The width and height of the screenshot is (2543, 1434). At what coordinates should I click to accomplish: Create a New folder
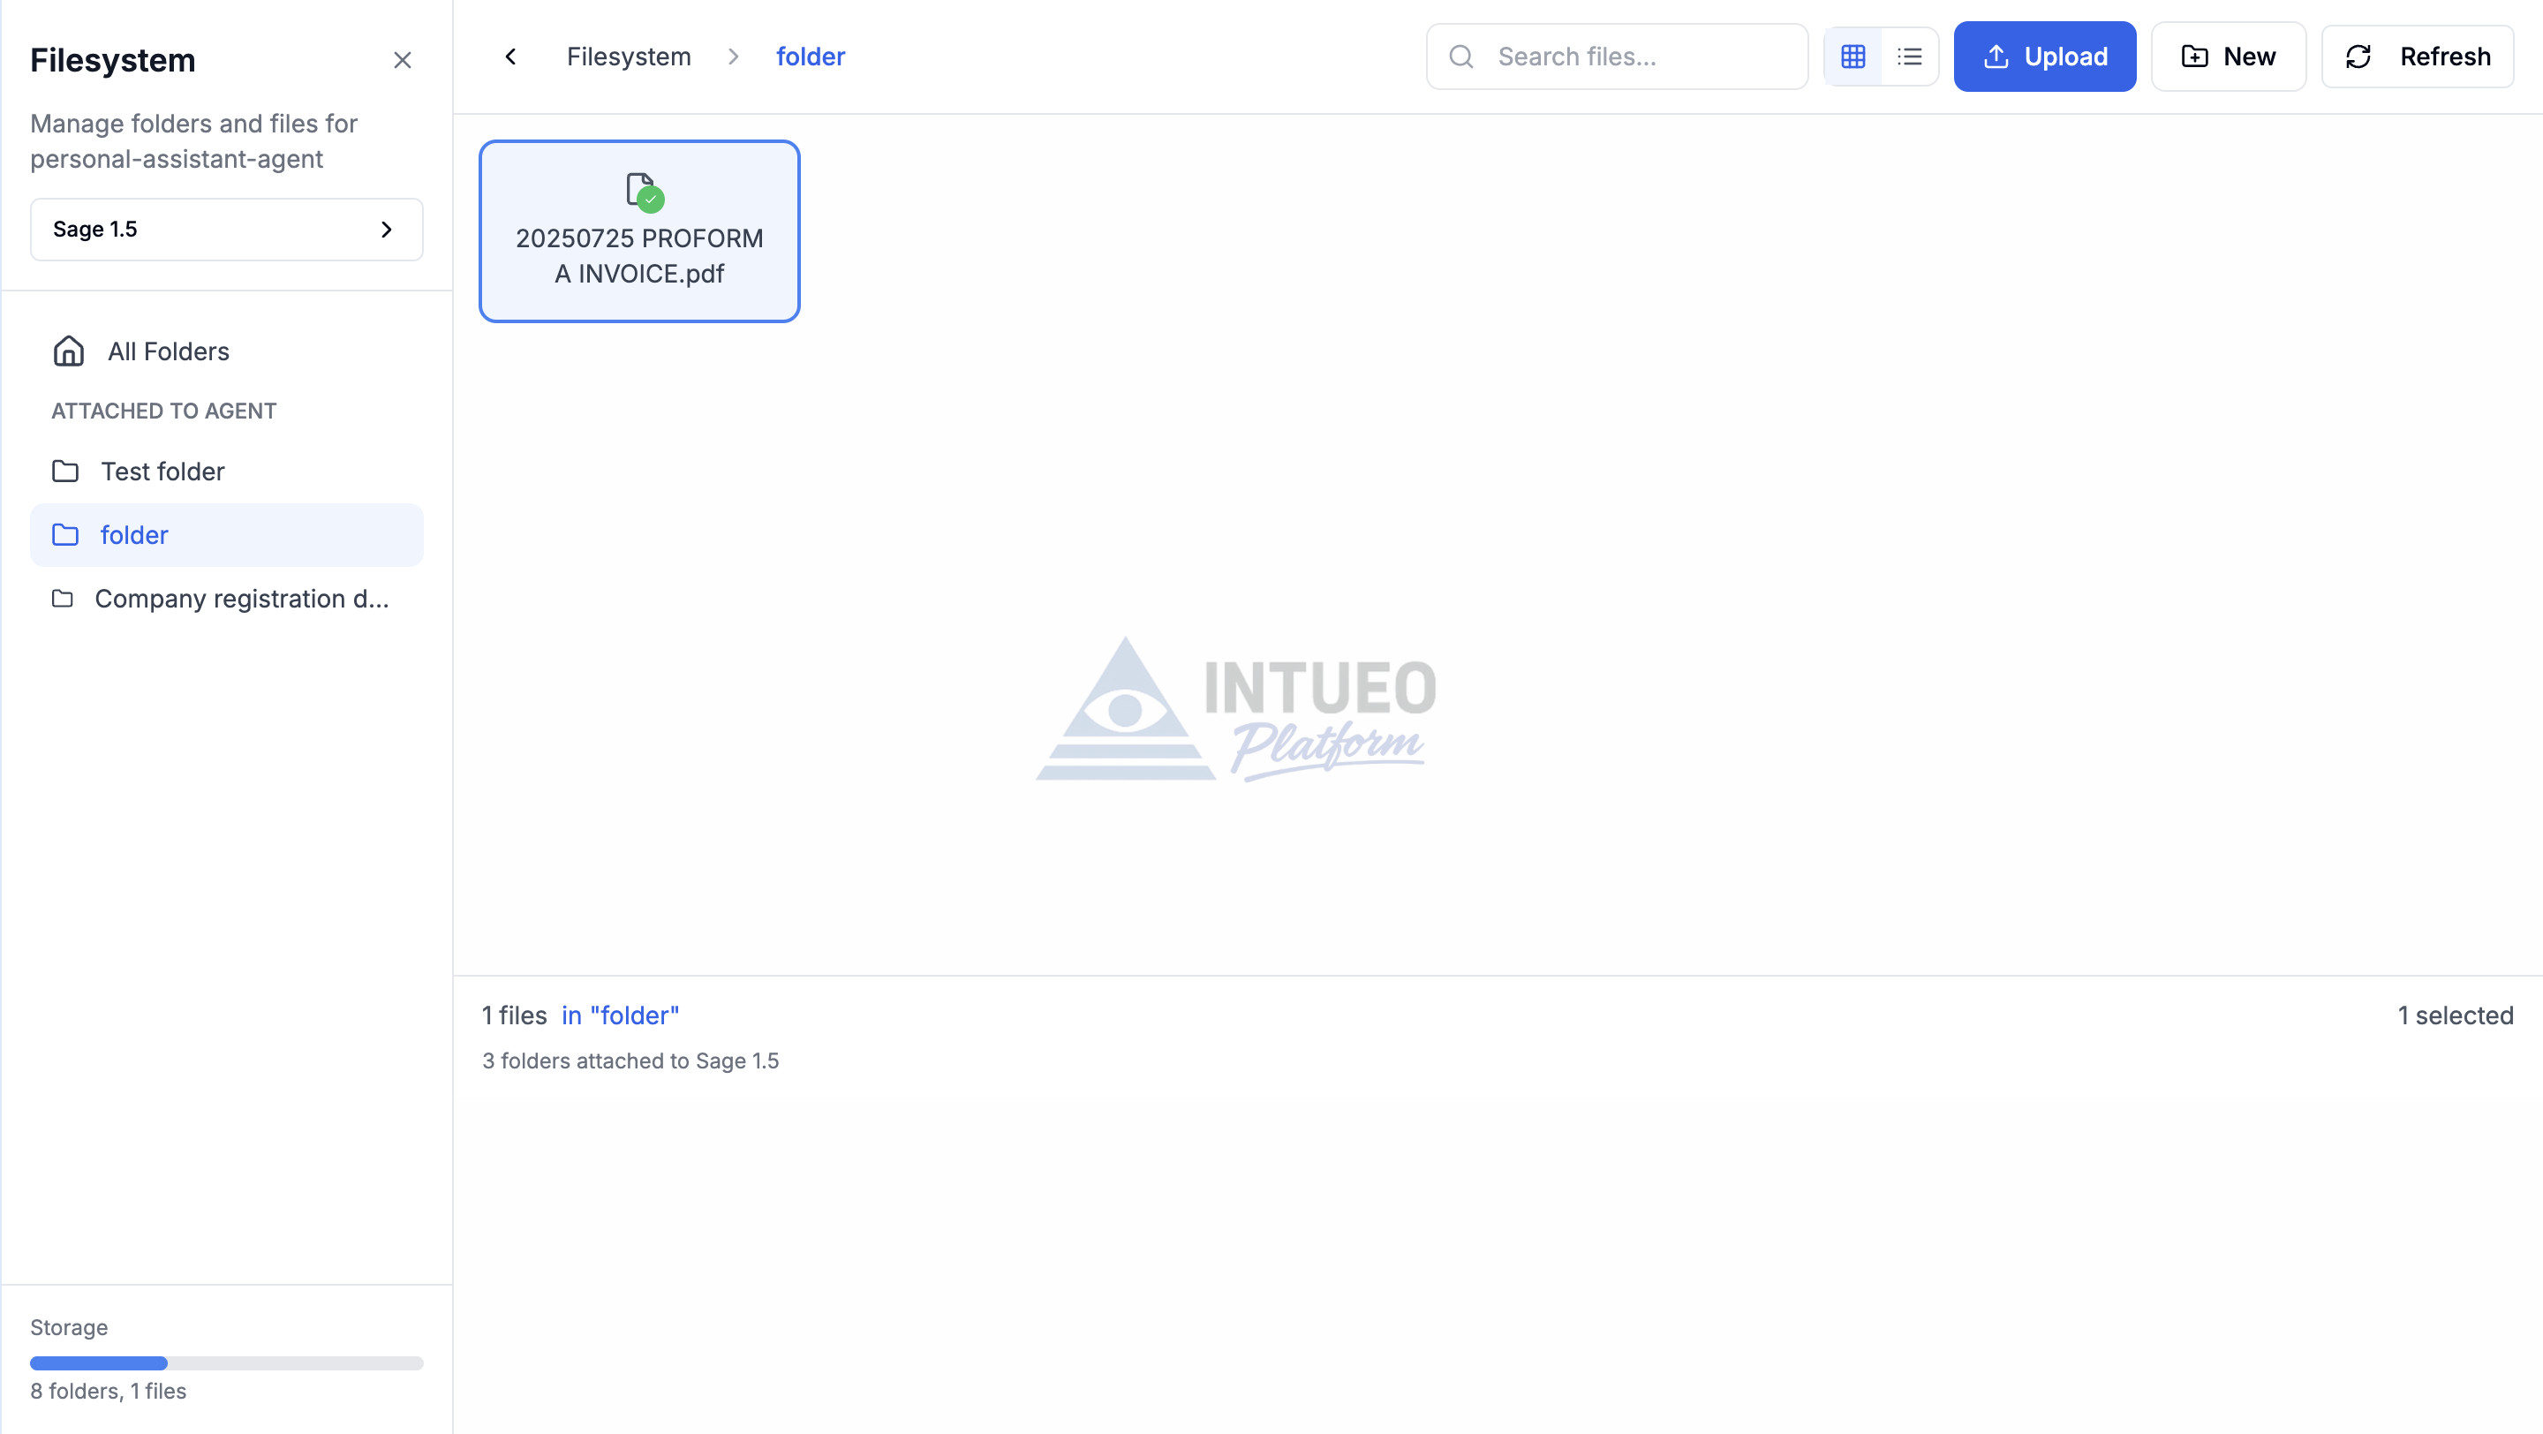click(2227, 57)
